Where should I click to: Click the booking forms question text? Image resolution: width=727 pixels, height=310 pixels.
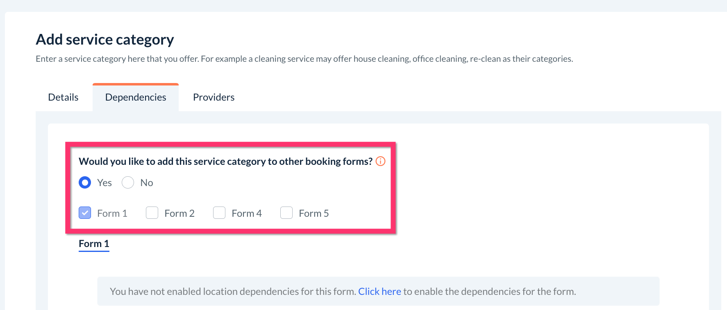[225, 162]
